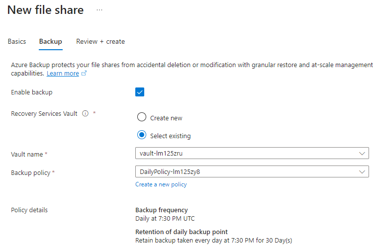
Task: Click the Create new radio label text
Action: tap(166, 118)
